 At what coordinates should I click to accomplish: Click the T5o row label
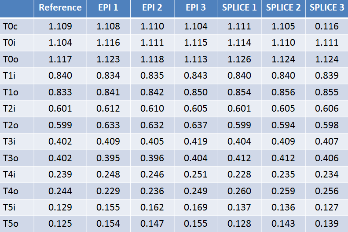(11, 224)
